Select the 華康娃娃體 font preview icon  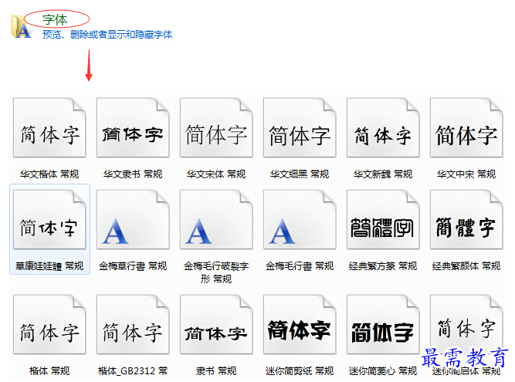(49, 219)
